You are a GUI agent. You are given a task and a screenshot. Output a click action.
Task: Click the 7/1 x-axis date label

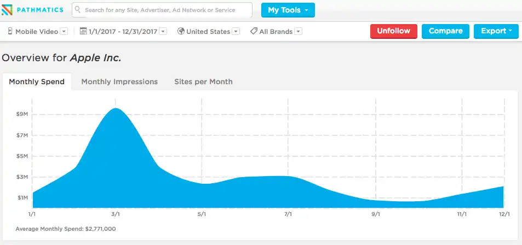288,214
